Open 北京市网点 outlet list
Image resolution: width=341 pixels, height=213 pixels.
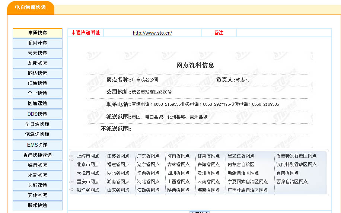88,165
